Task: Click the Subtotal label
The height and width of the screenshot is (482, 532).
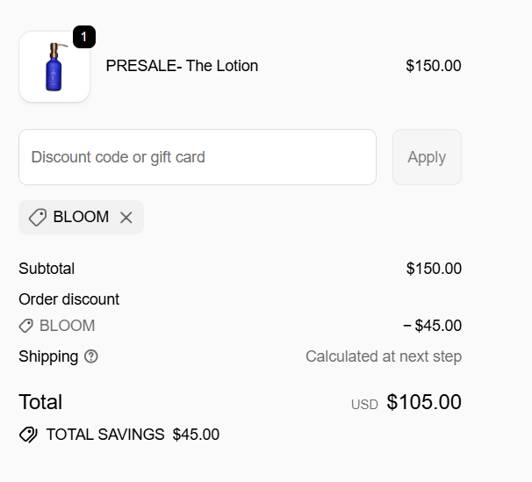Action: pos(47,269)
